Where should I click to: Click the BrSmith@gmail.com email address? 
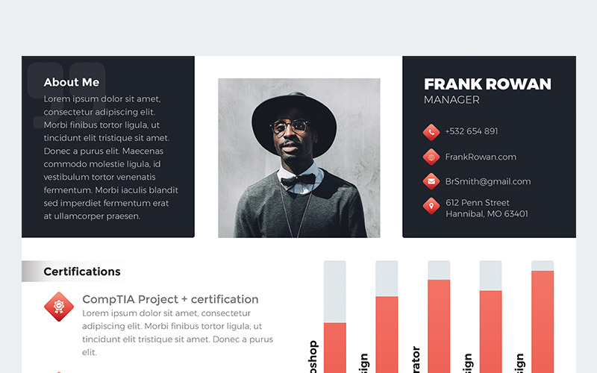click(x=488, y=181)
